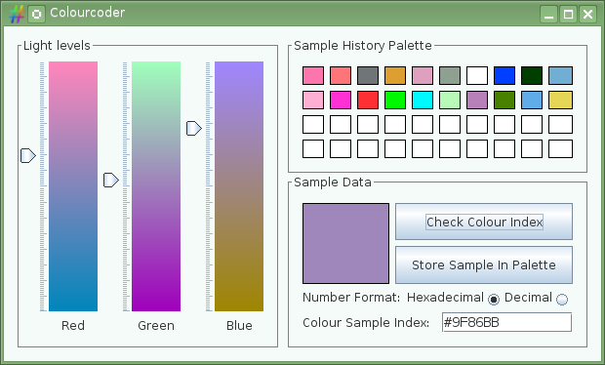Pick the dusty pink swatch beside orange
This screenshot has height=365, width=605.
tap(423, 75)
